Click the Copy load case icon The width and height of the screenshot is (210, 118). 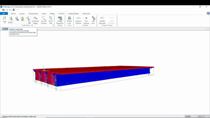pos(17,18)
